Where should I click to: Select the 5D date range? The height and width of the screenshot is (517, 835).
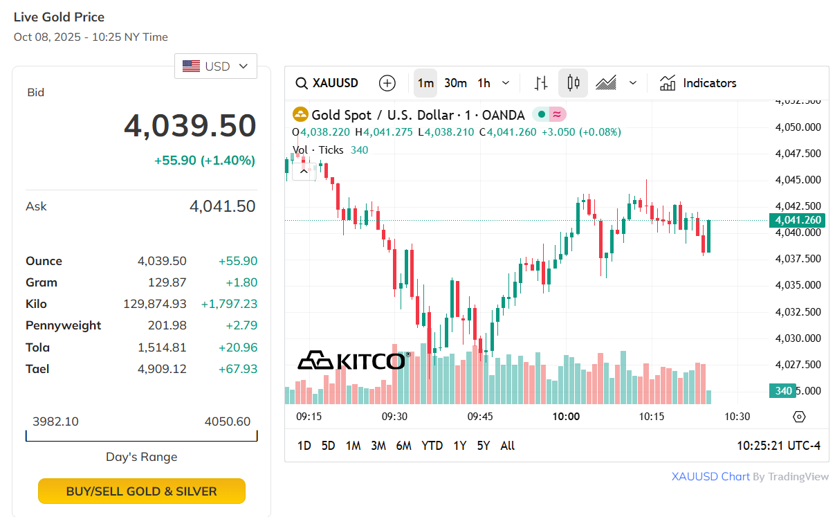(x=329, y=446)
